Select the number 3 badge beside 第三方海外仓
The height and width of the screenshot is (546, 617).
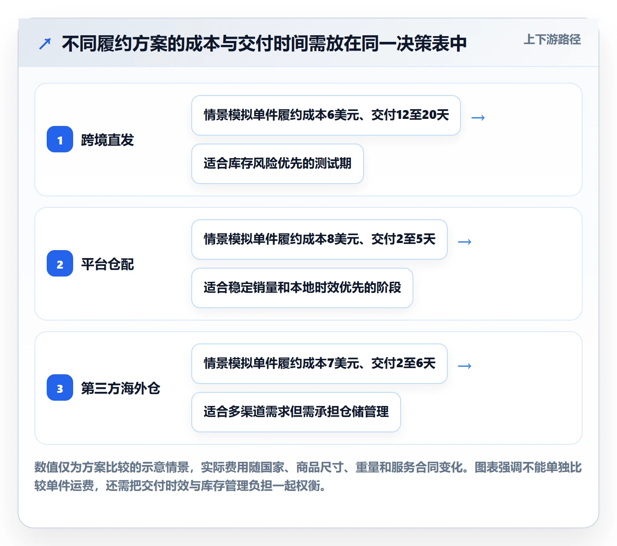click(x=60, y=387)
